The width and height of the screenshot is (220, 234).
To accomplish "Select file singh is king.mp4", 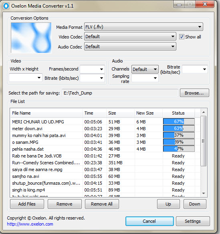I will (x=28, y=190).
